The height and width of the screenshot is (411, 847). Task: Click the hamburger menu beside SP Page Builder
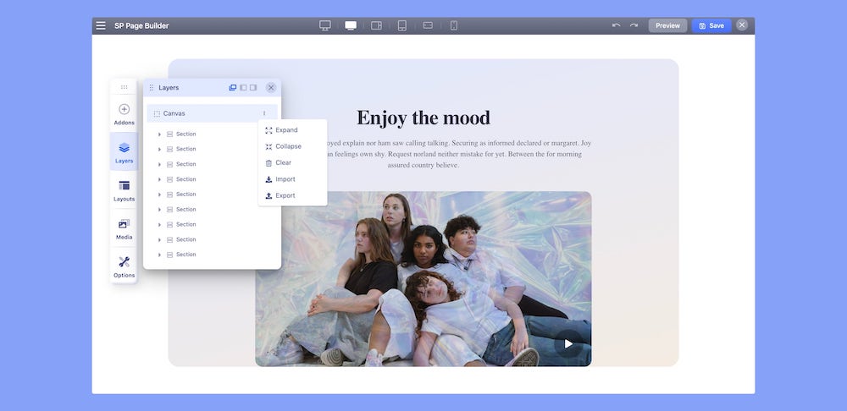tap(101, 25)
